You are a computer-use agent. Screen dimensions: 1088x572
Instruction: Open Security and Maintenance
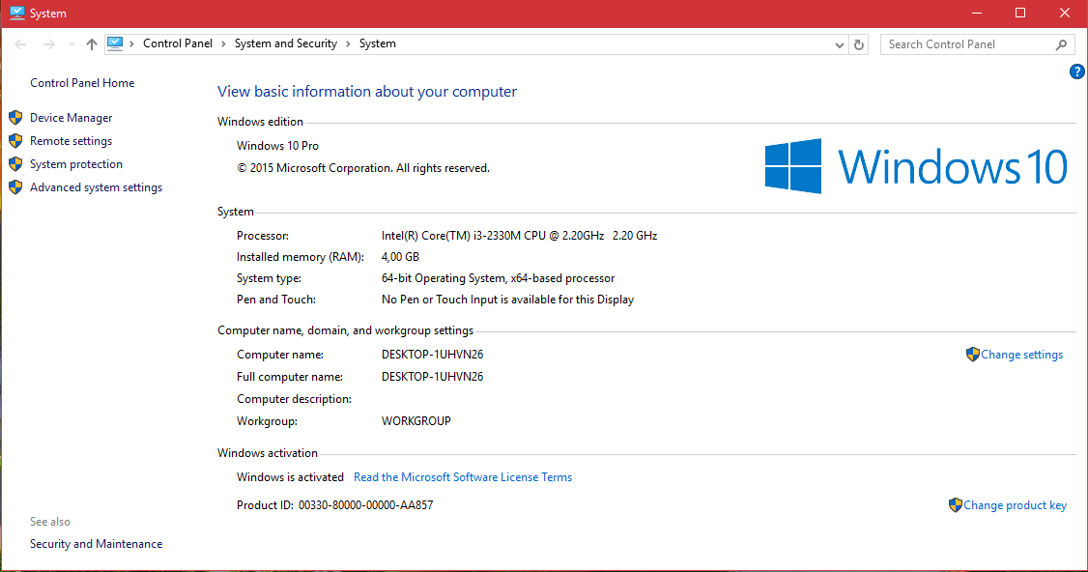pyautogui.click(x=96, y=544)
